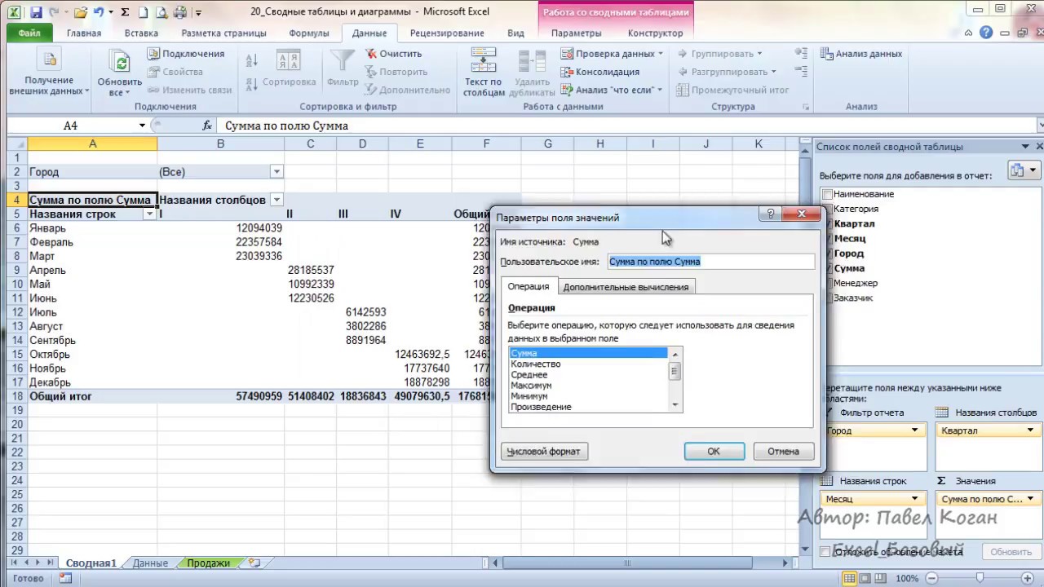Open Названия строк filter dropdown
The image size is (1044, 587).
point(149,214)
